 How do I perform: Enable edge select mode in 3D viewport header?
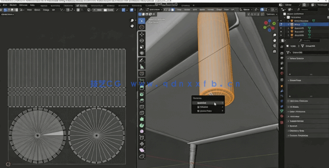click(x=169, y=10)
